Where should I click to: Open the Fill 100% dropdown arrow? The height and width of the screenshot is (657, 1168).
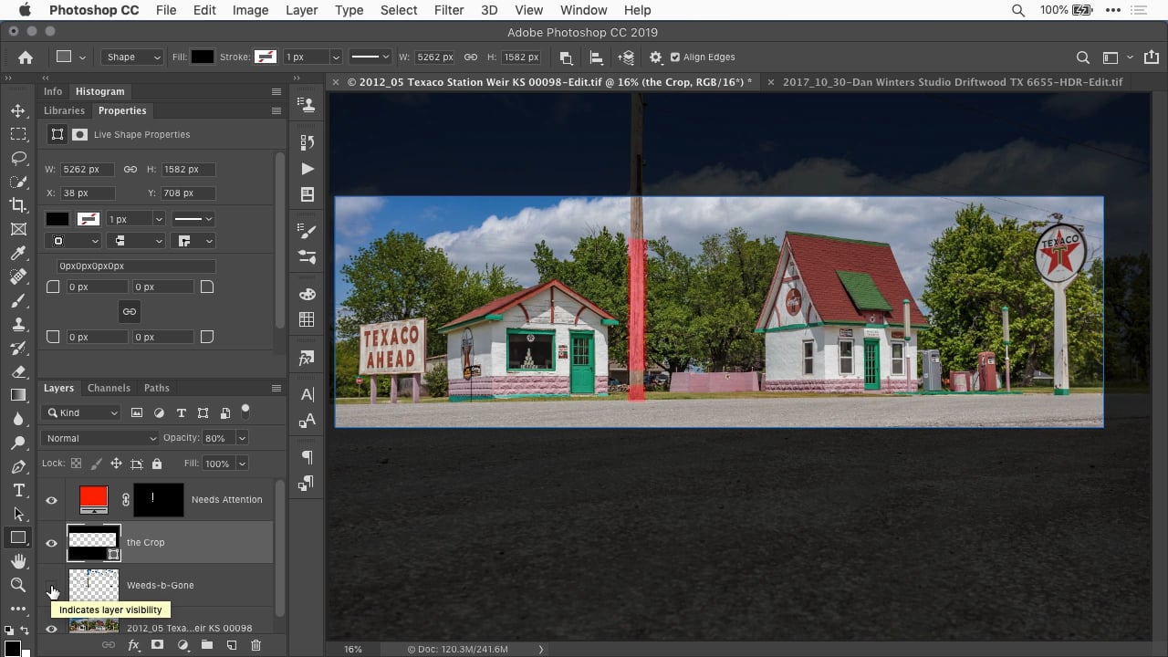[242, 464]
